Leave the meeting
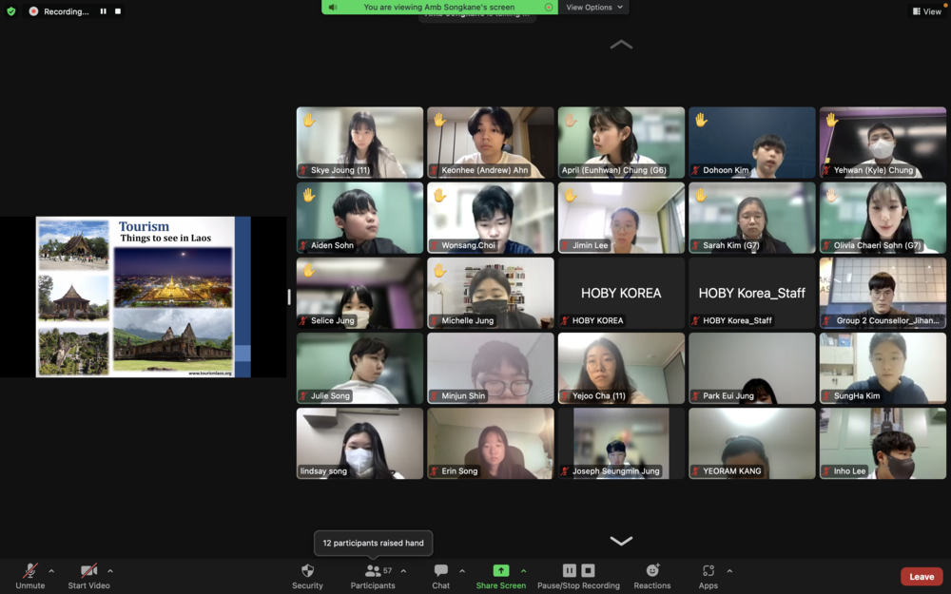The height and width of the screenshot is (594, 951). click(922, 577)
